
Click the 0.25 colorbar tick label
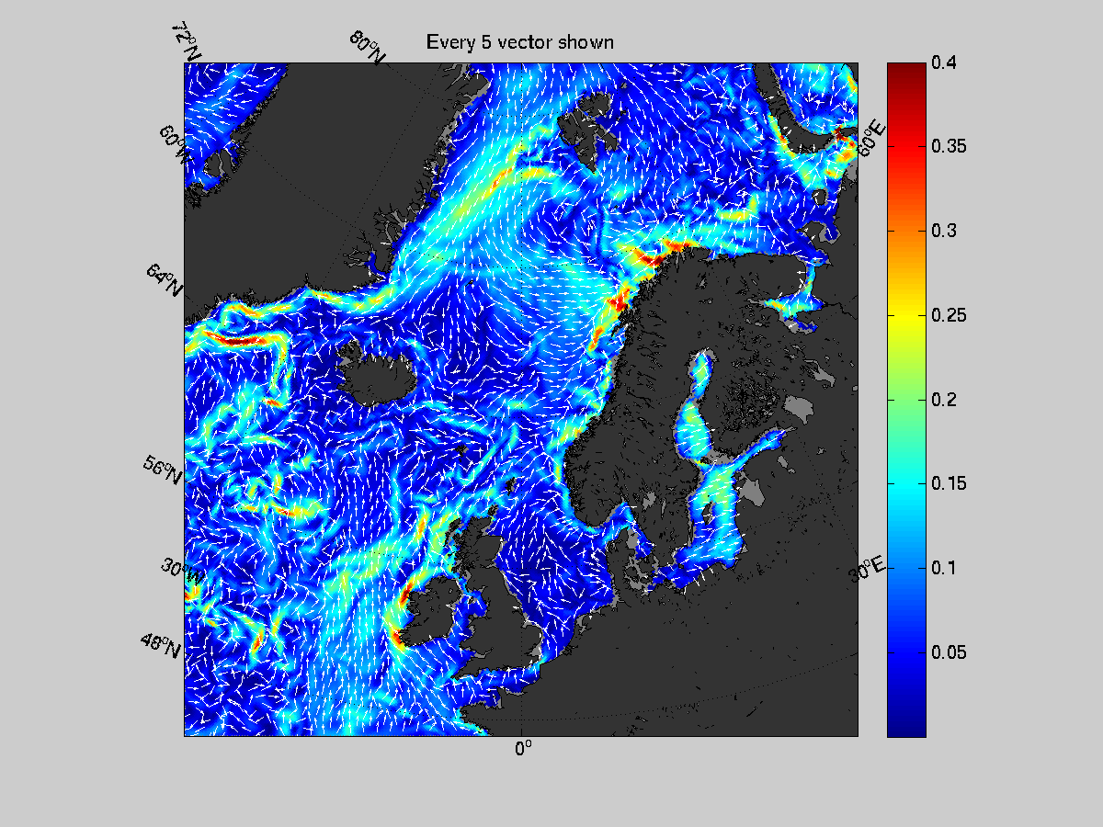coord(948,315)
